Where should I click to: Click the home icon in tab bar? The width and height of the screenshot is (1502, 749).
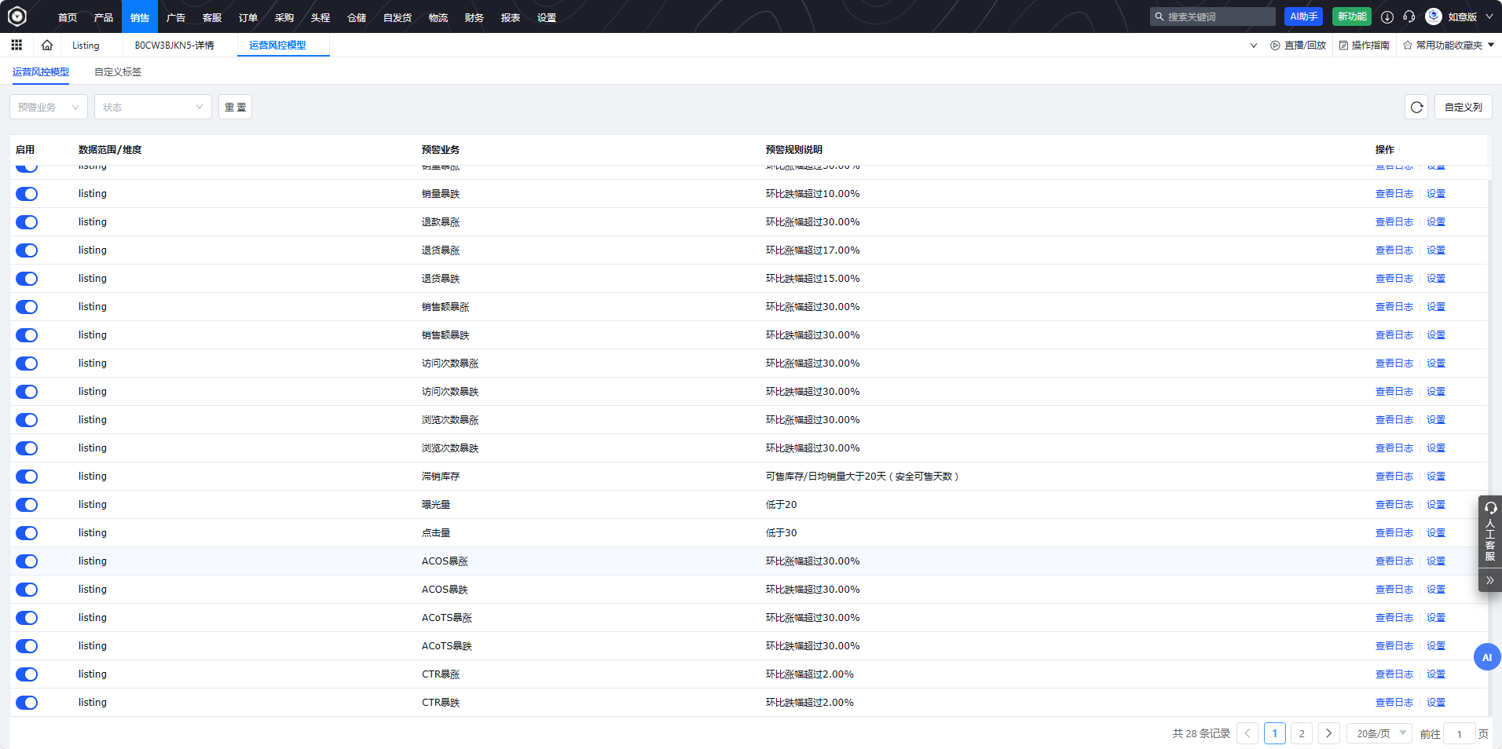click(x=47, y=46)
